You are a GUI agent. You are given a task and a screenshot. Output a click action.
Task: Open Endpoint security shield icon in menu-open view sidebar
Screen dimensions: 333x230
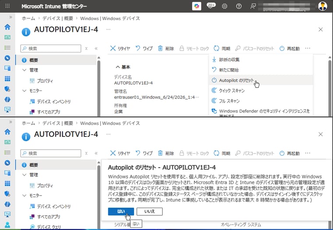click(x=7, y=89)
